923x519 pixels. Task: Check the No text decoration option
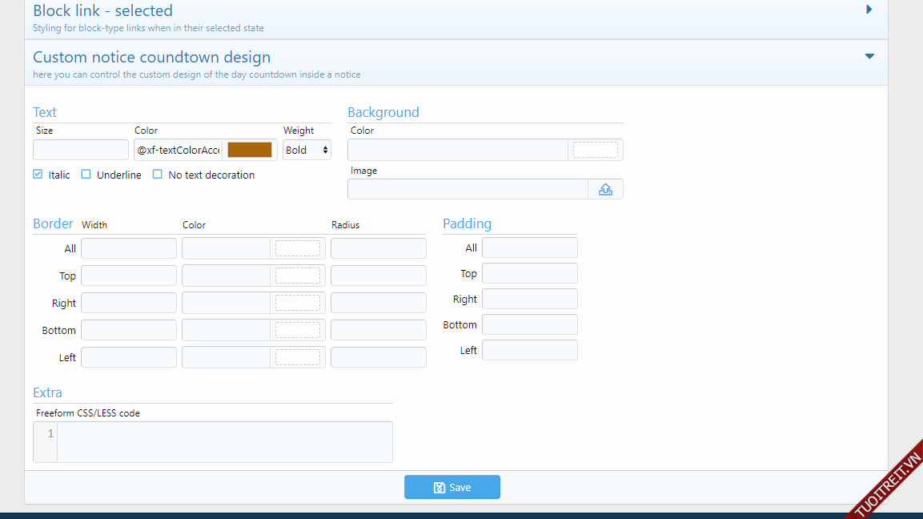(158, 175)
